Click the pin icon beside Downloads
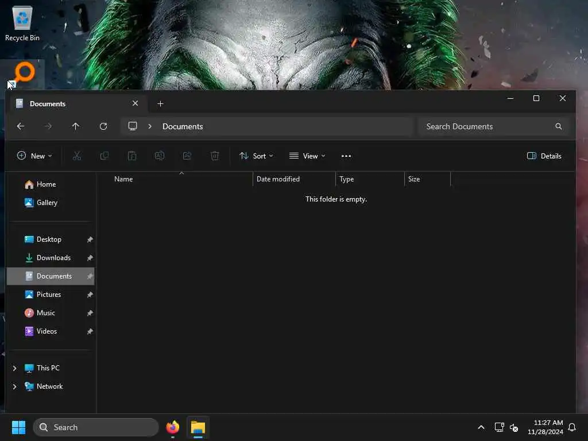This screenshot has height=441, width=588. point(90,258)
